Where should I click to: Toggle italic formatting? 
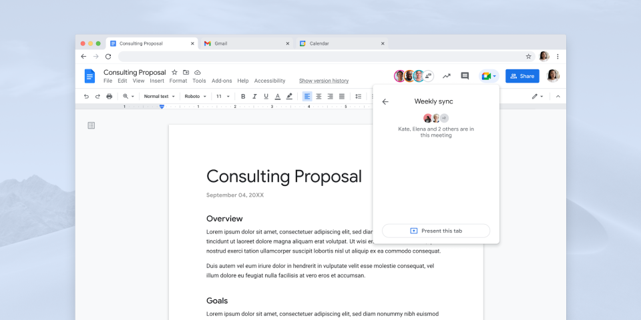254,96
